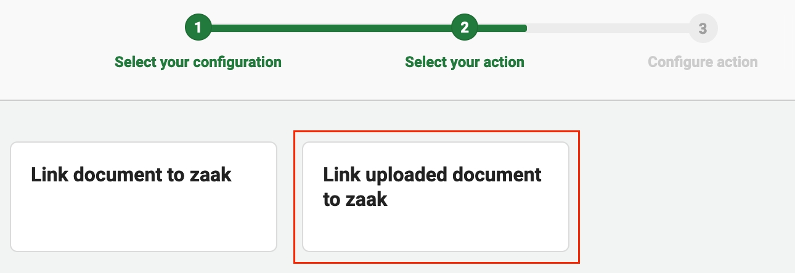
Task: Jump to the 'Configure action' step label
Action: 703,62
